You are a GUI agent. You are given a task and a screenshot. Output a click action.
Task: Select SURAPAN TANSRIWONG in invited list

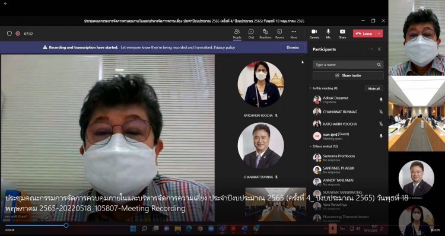(x=348, y=194)
